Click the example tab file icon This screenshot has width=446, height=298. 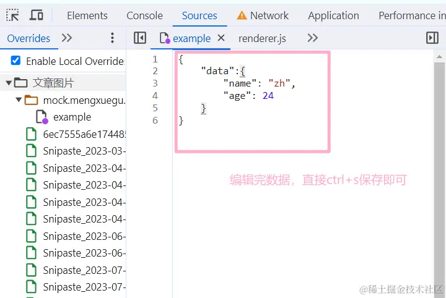click(165, 38)
